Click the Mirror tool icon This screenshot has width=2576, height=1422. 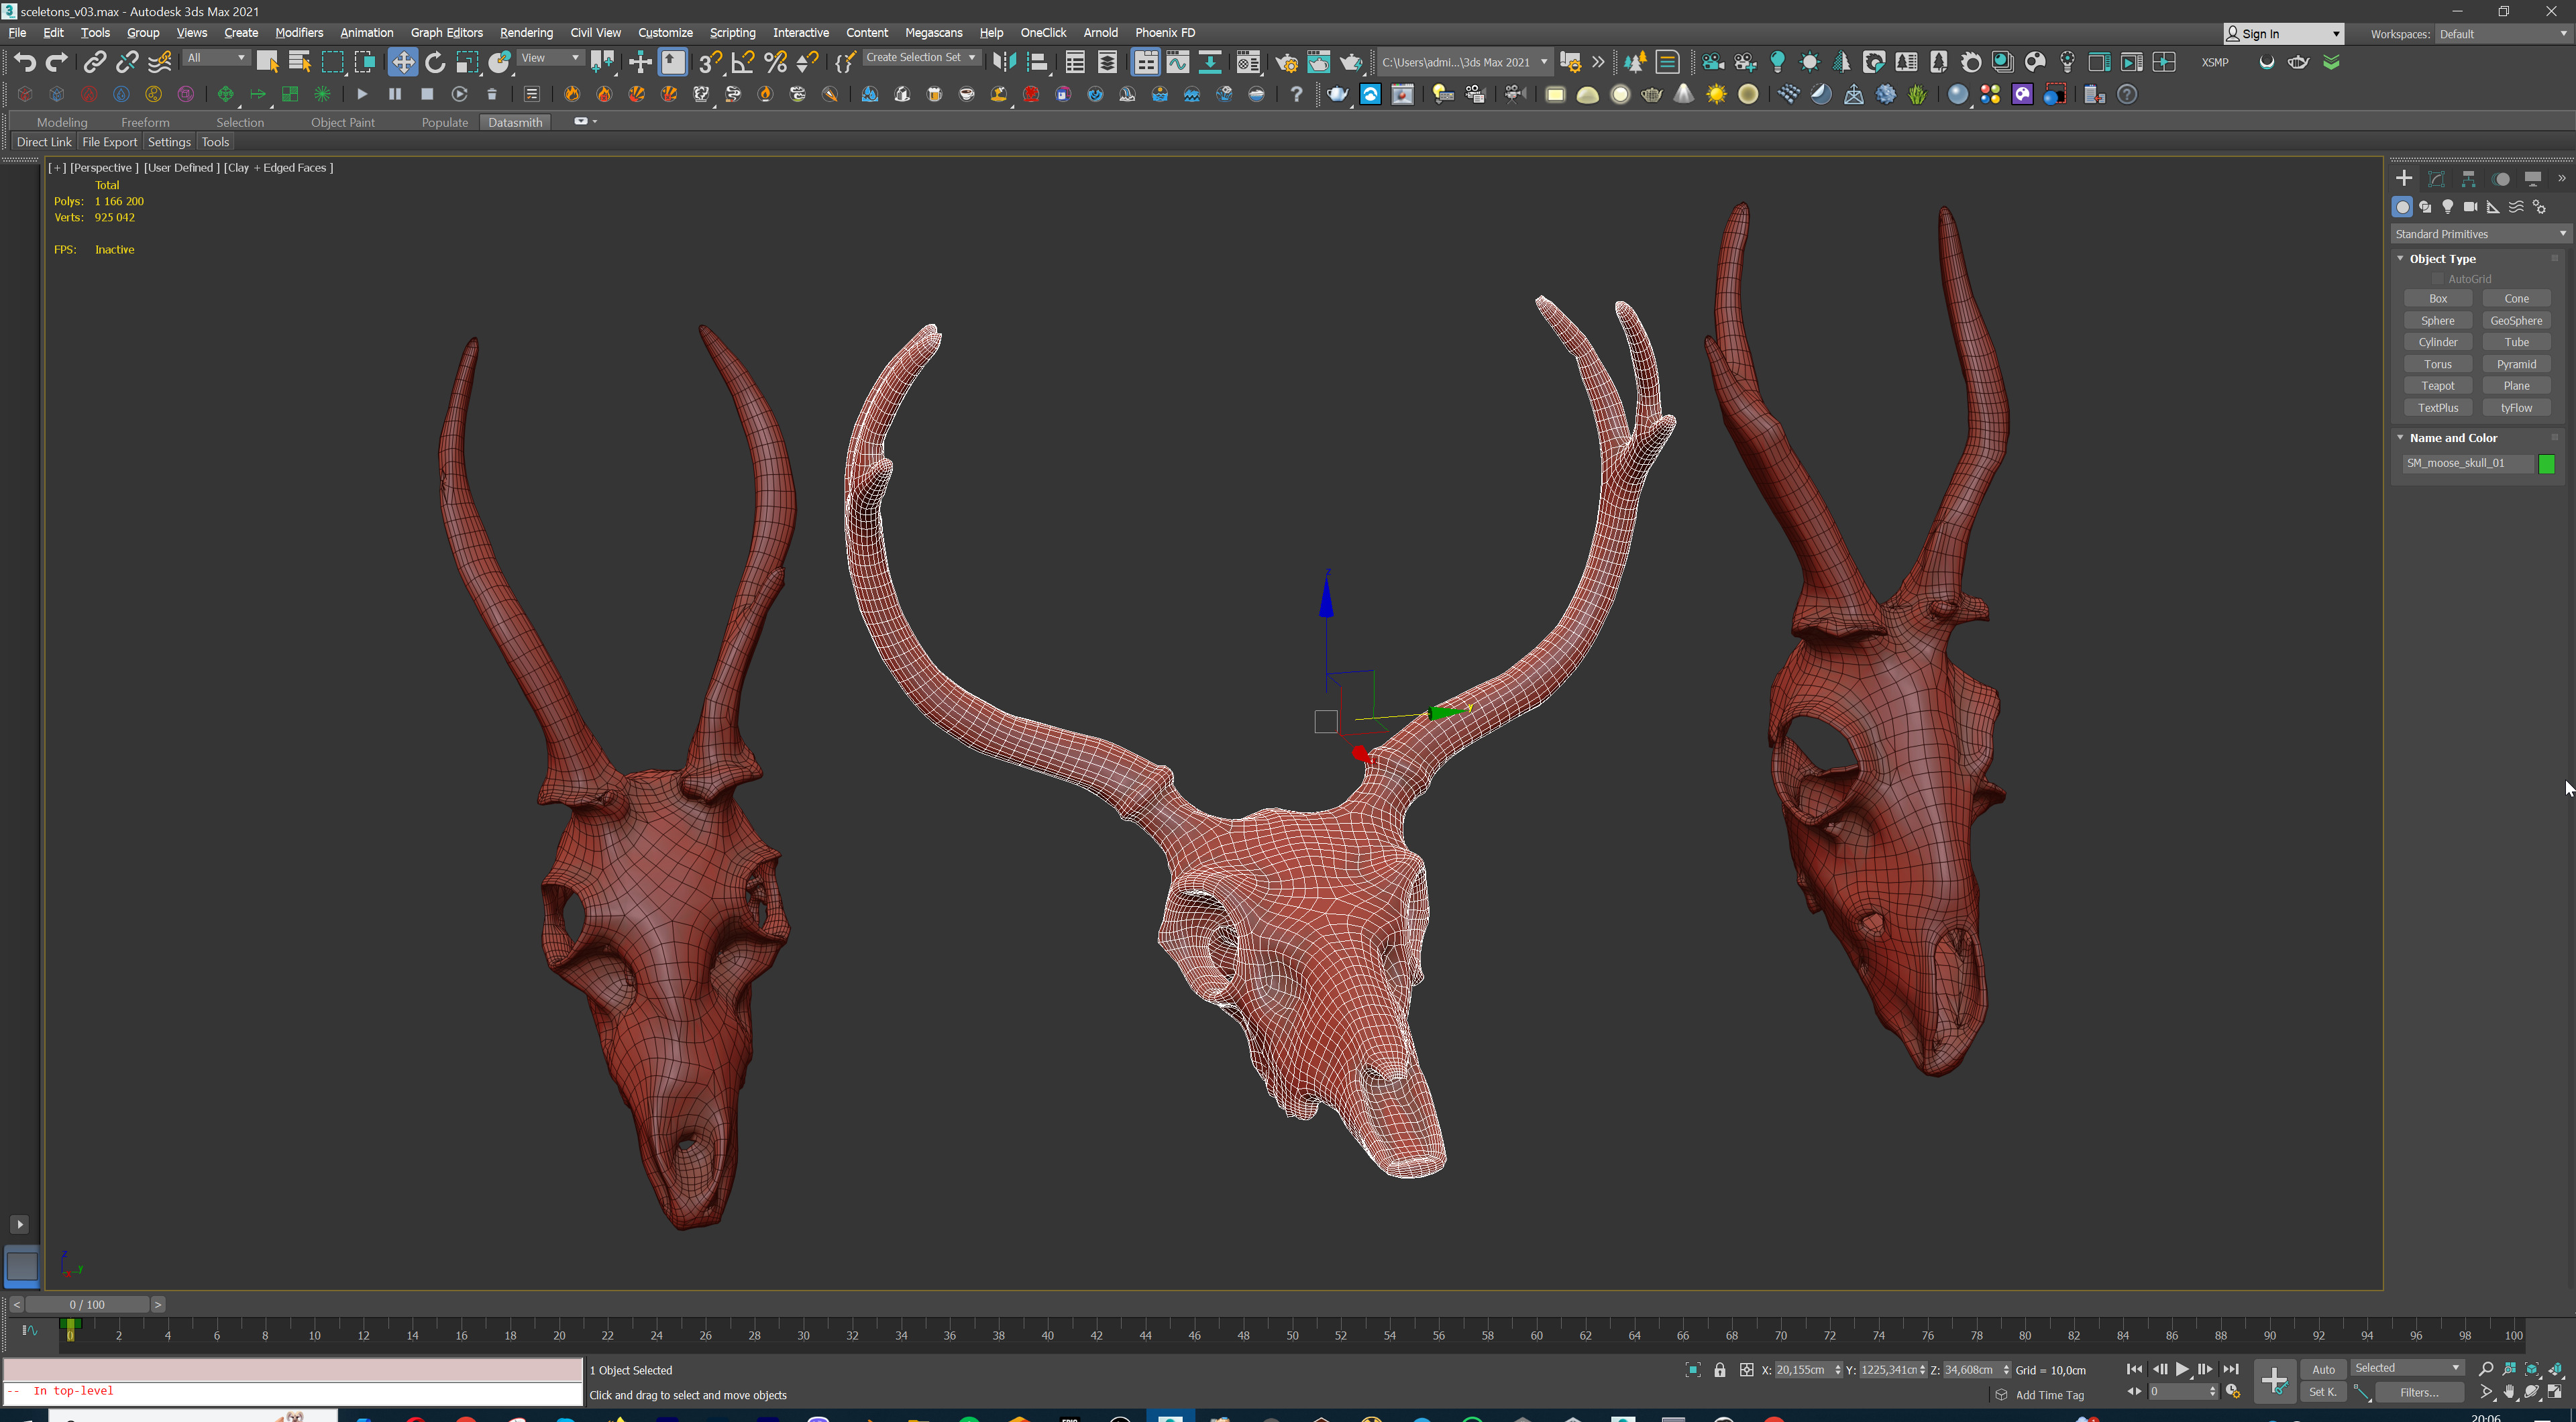pyautogui.click(x=1004, y=62)
